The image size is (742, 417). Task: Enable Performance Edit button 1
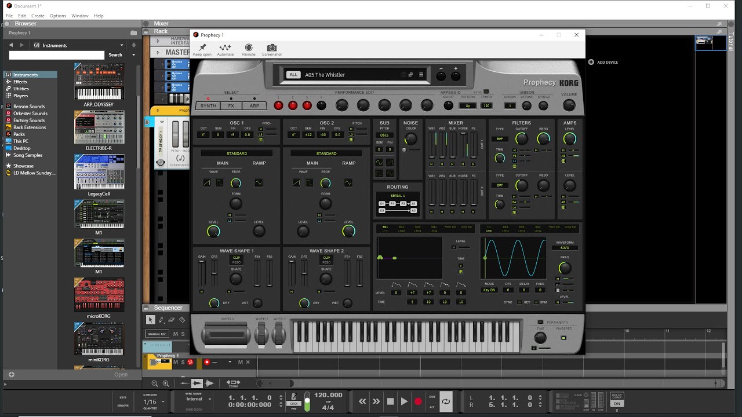278,105
